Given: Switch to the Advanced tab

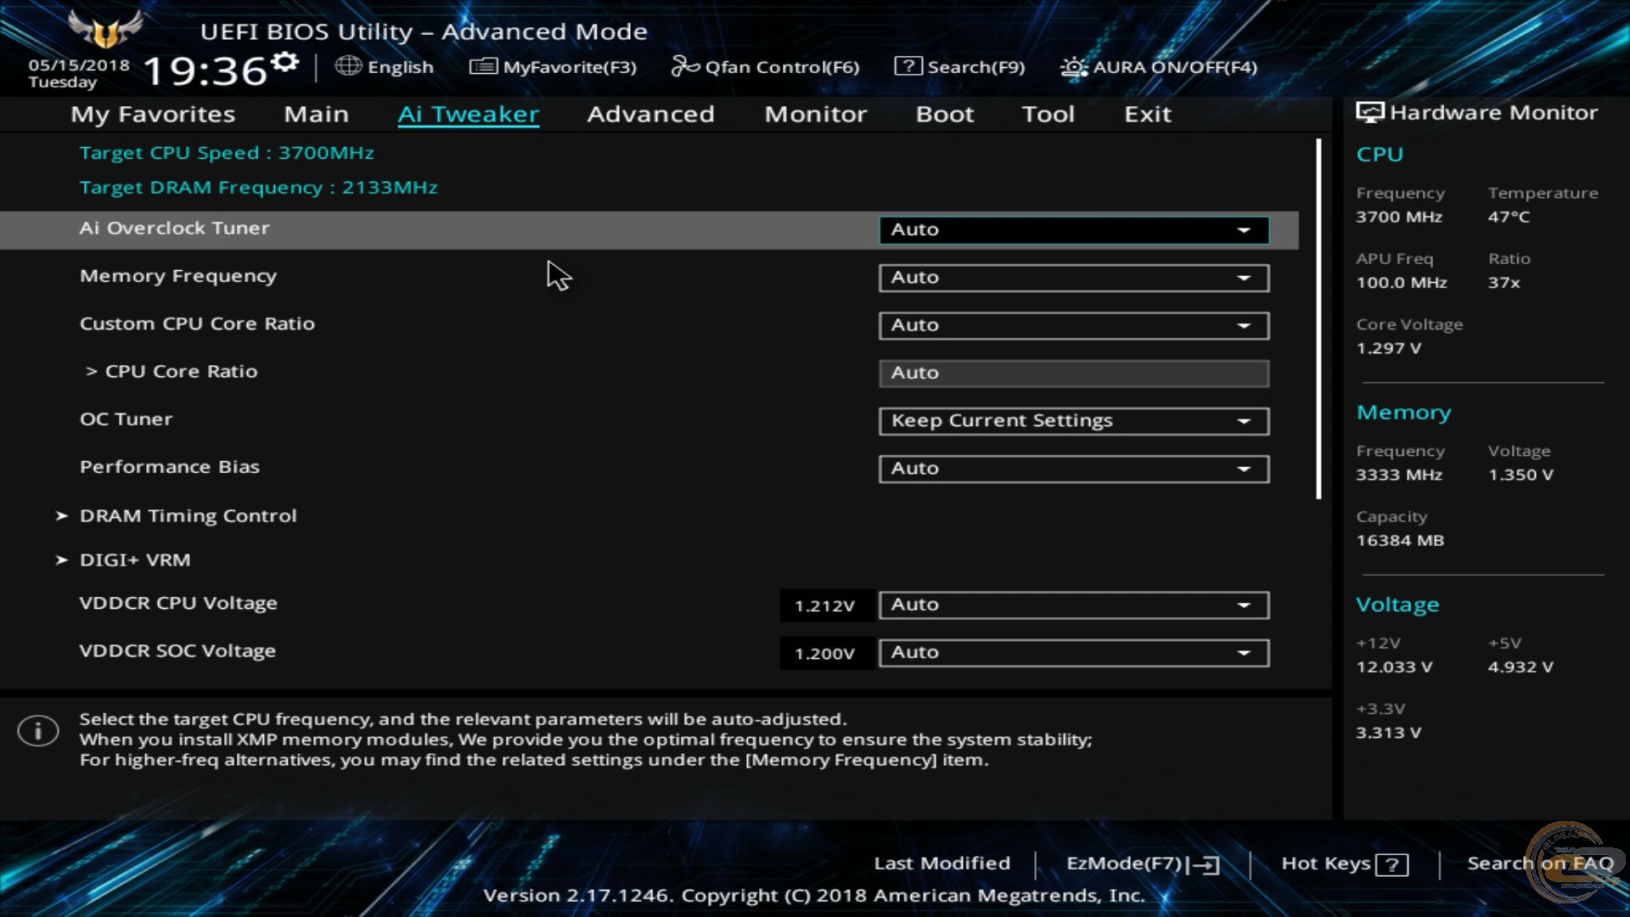Looking at the screenshot, I should pos(650,113).
